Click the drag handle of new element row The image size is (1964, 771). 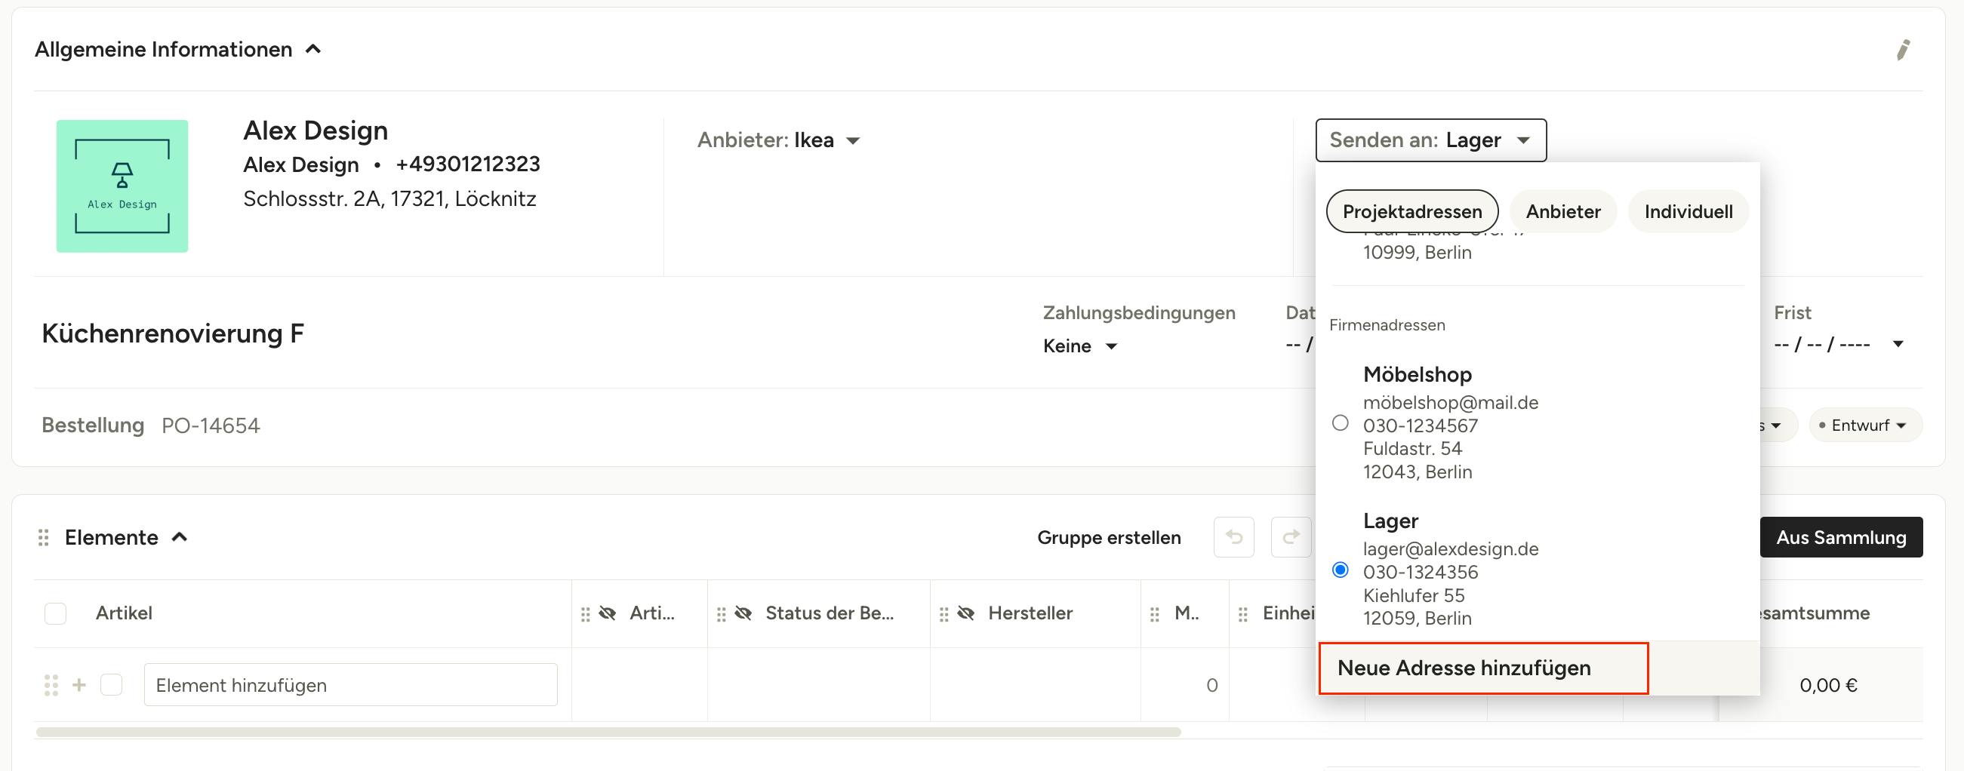click(x=51, y=685)
